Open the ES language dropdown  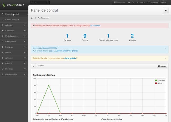[x=131, y=2]
